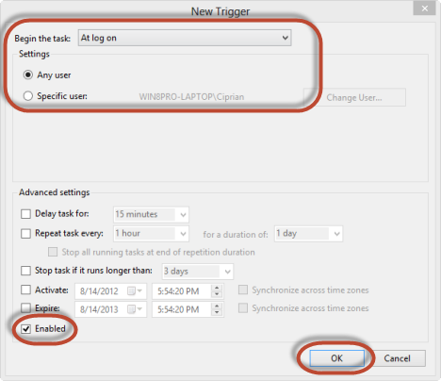Select the Any user radio button
The image size is (441, 381).
click(x=28, y=75)
